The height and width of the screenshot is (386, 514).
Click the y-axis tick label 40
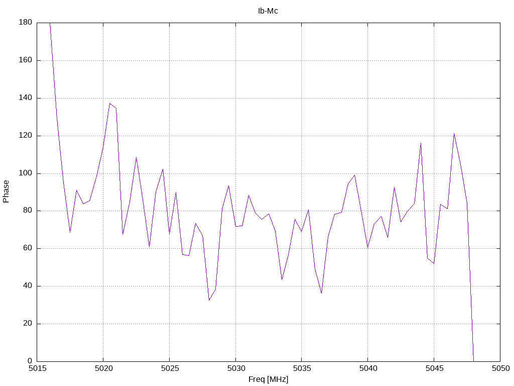click(x=28, y=286)
